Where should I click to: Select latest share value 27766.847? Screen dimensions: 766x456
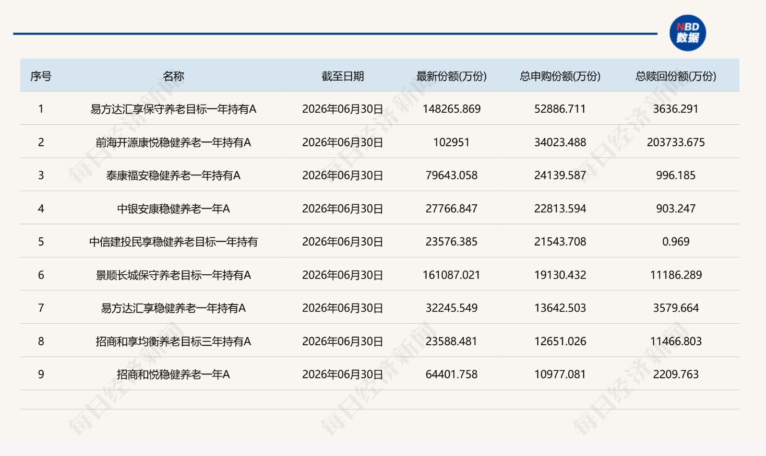pyautogui.click(x=451, y=209)
